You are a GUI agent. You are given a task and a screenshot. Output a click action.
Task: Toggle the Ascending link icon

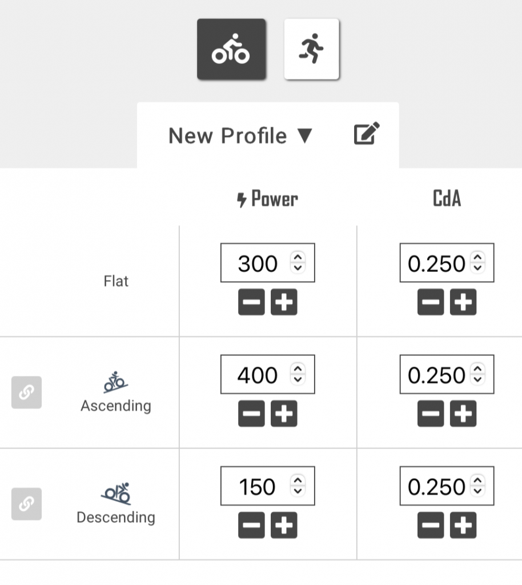[x=26, y=392]
